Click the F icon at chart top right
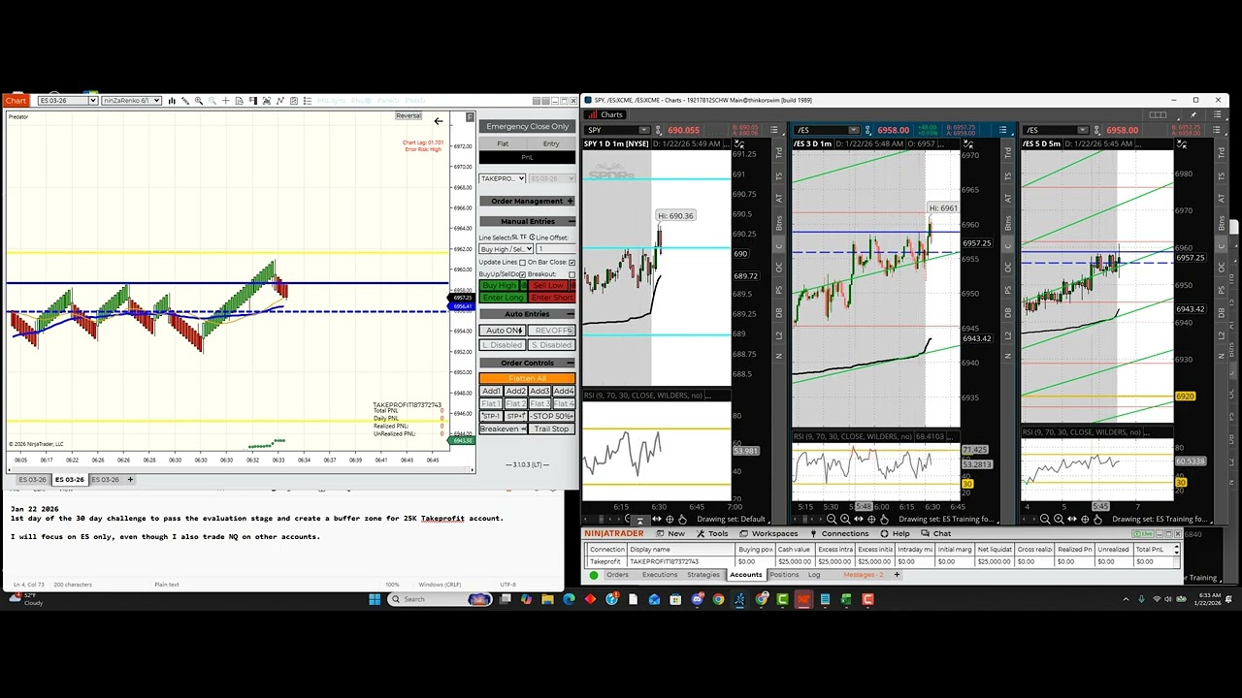 point(471,117)
